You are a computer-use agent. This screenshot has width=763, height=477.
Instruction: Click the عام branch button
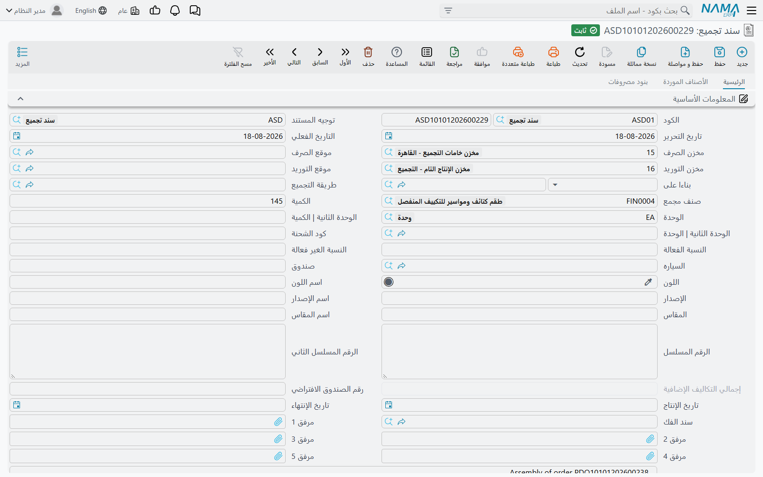pyautogui.click(x=129, y=10)
